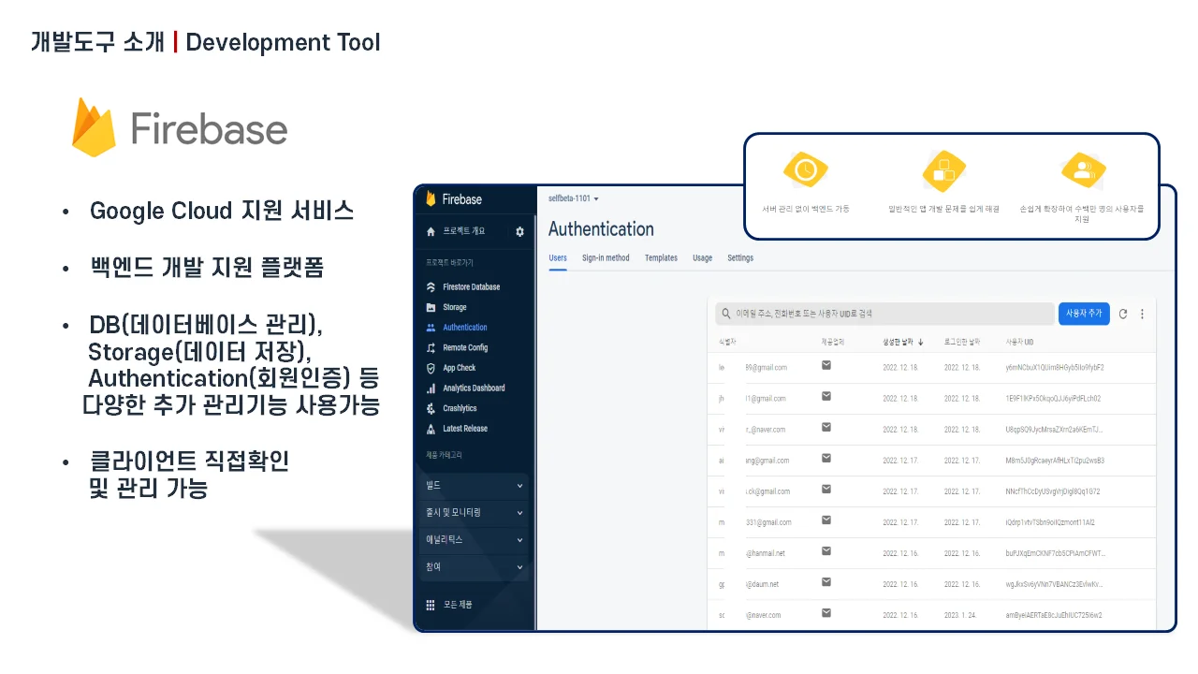1198x674 pixels.
Task: Expand the 출시 및 모니터링 category
Action: click(475, 513)
